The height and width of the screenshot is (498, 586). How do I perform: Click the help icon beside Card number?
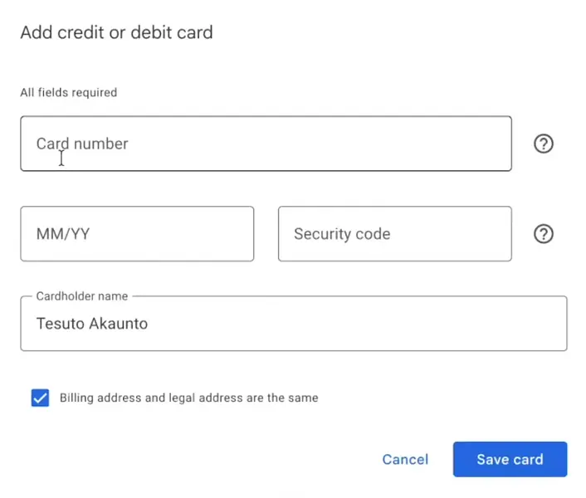coord(543,144)
